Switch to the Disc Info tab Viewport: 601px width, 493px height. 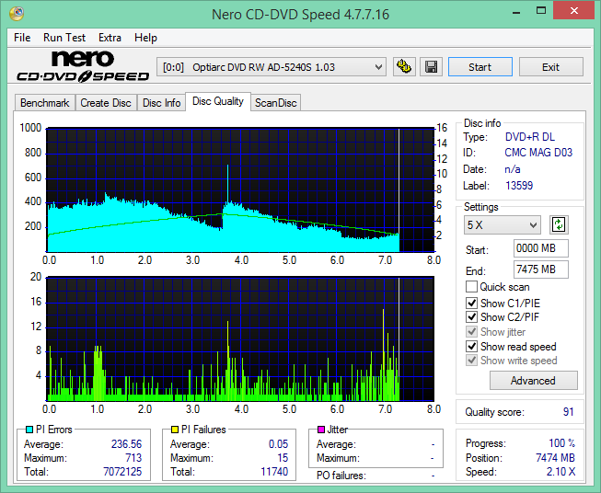pos(161,103)
